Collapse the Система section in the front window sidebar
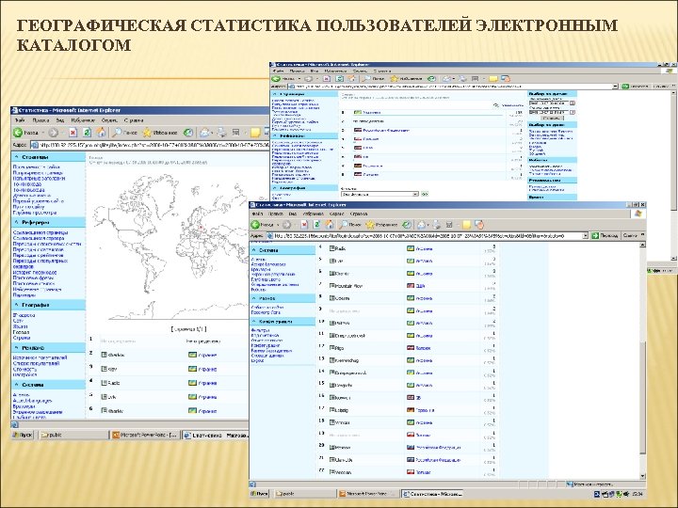Viewport: 678px width, 508px height. [254, 250]
